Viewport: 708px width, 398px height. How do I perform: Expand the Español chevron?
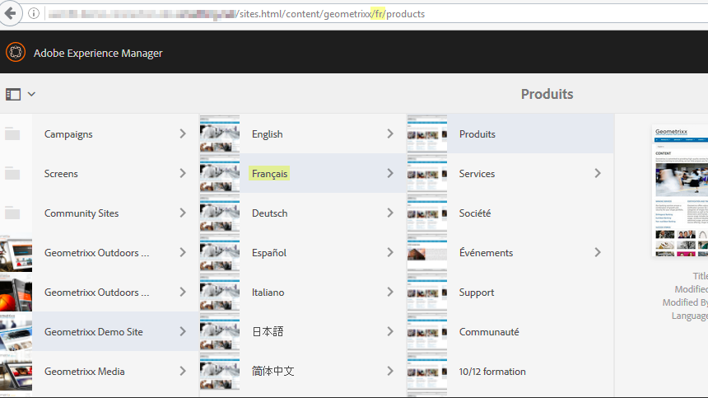tap(390, 252)
